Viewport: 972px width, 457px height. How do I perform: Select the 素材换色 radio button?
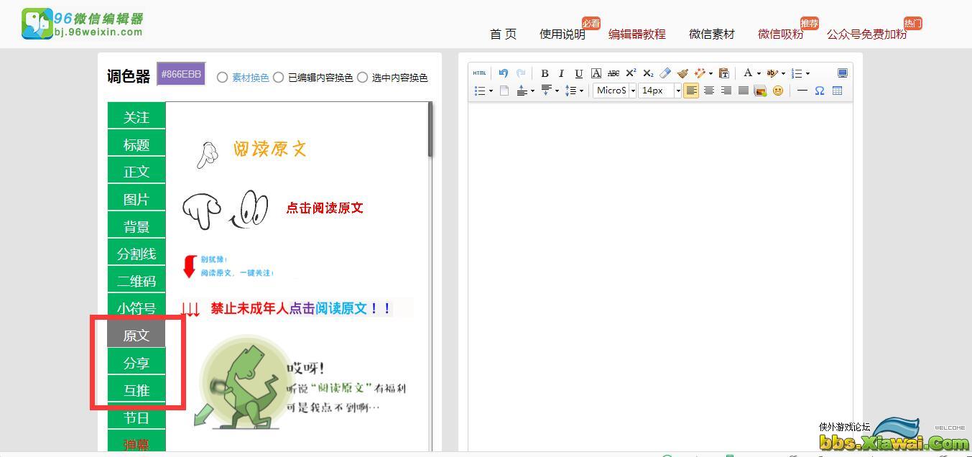click(x=223, y=78)
